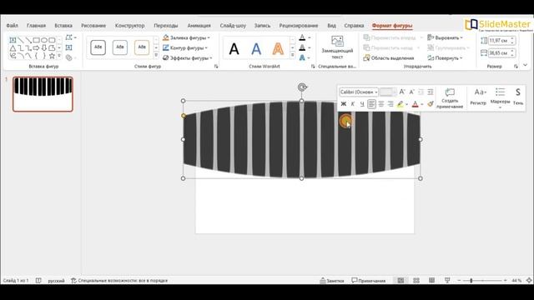Open the Файл menu tab
The height and width of the screenshot is (300, 534).
tap(13, 26)
